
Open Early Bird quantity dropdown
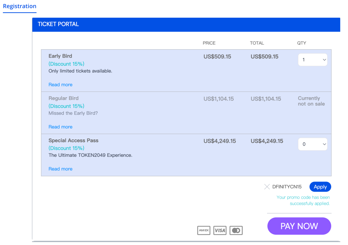pyautogui.click(x=313, y=60)
